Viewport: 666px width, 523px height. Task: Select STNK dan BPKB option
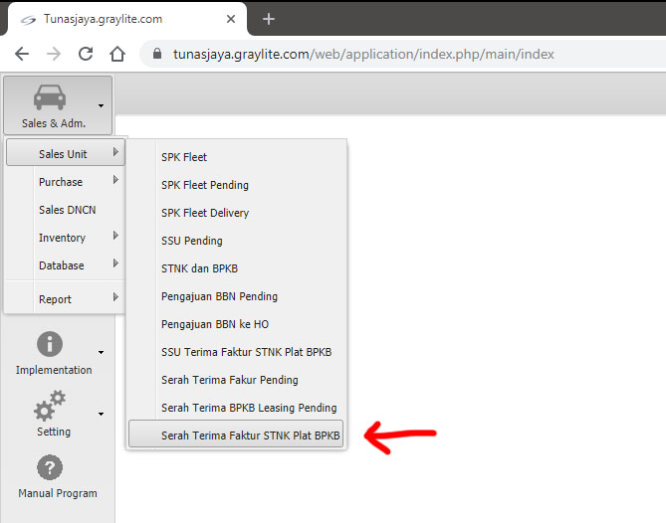tap(199, 268)
